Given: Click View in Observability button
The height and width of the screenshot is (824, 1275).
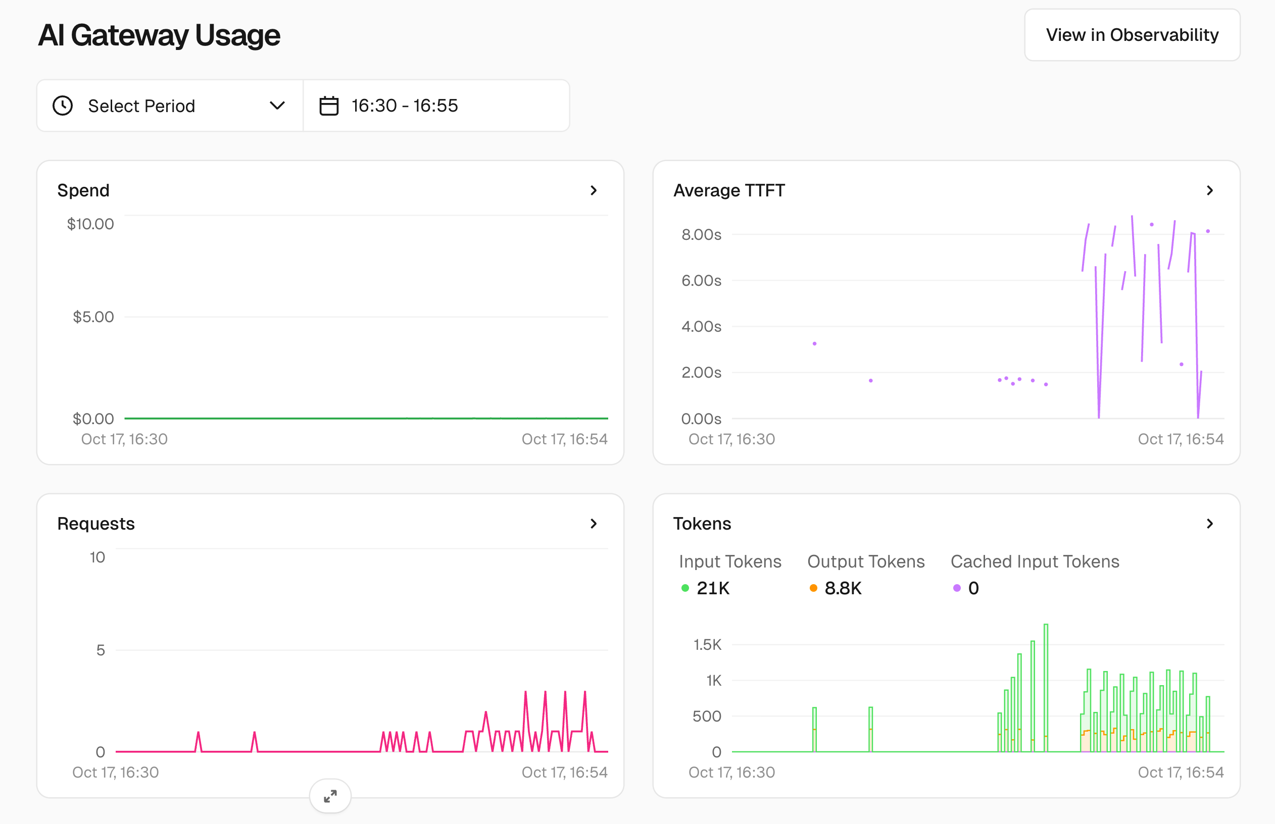Looking at the screenshot, I should point(1132,35).
